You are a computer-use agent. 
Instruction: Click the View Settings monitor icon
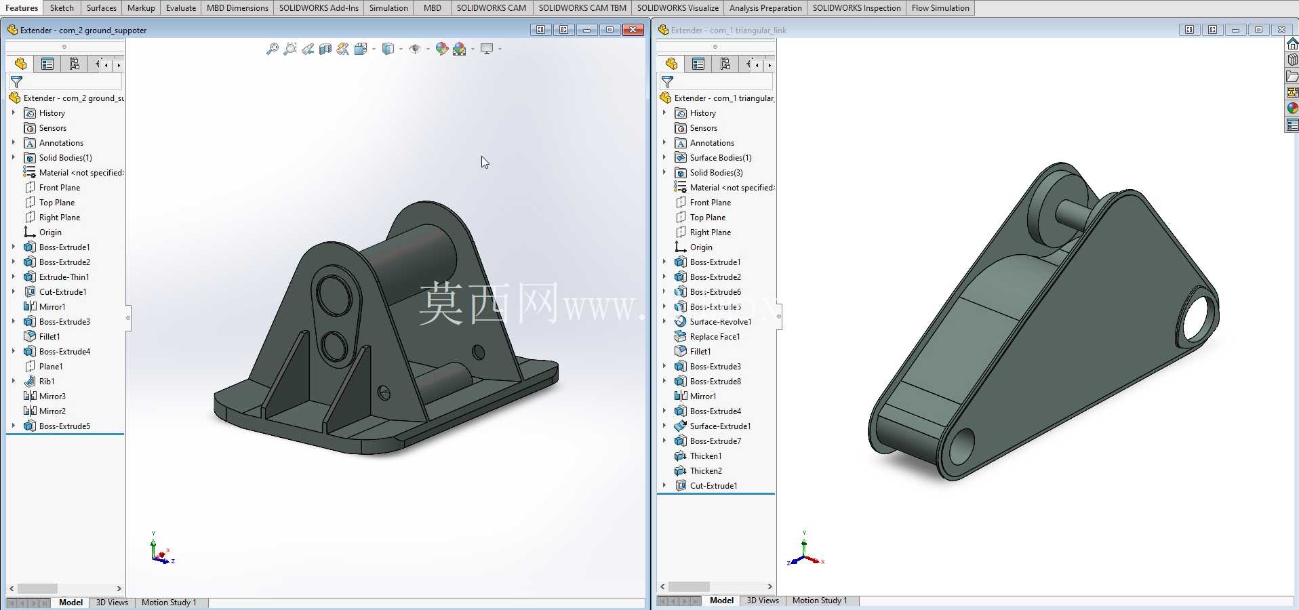487,49
